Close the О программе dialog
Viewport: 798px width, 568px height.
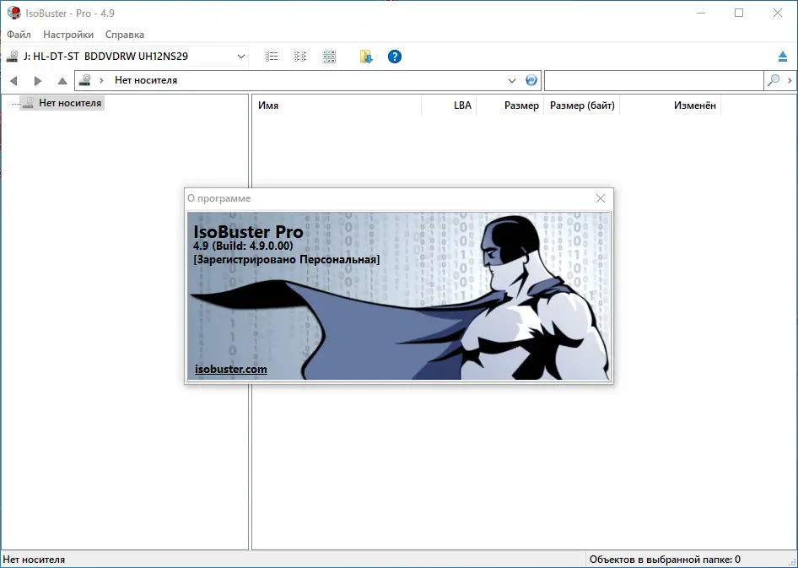coord(601,198)
